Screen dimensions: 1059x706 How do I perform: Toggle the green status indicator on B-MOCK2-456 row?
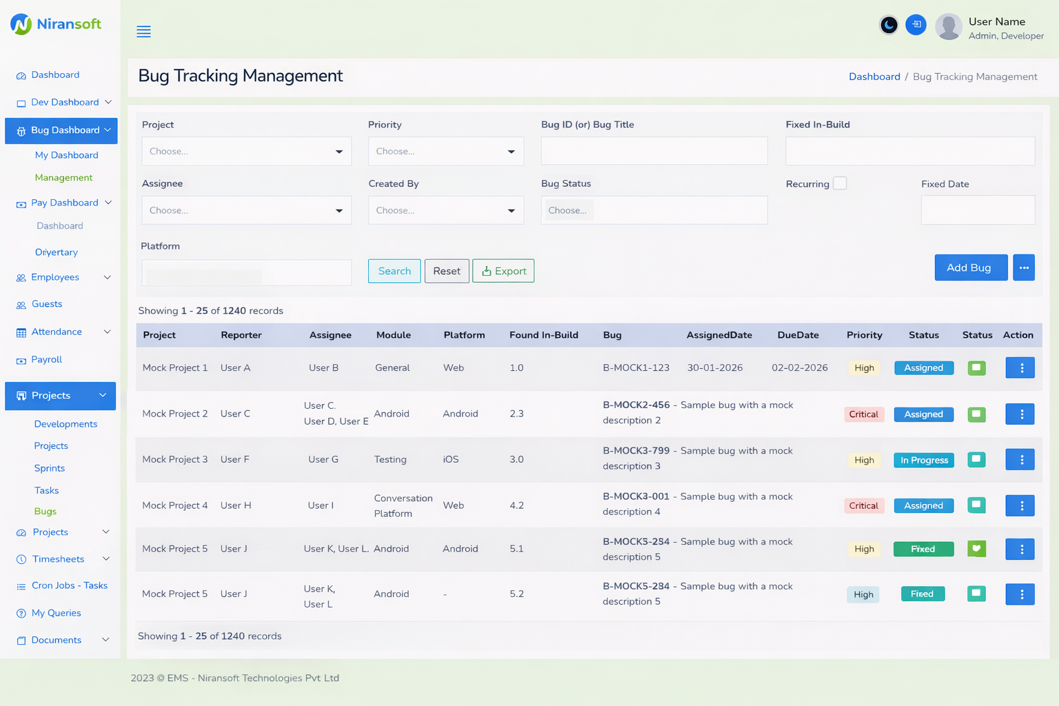point(976,414)
